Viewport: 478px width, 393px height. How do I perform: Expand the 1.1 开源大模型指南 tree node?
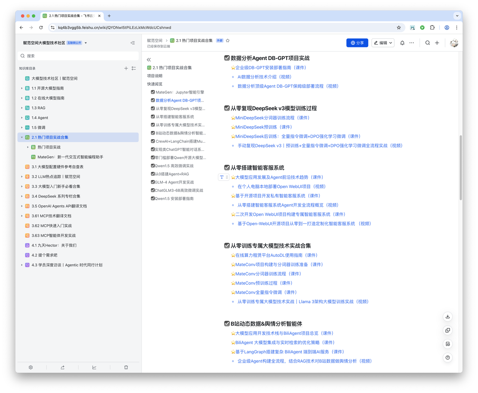[x=22, y=88]
